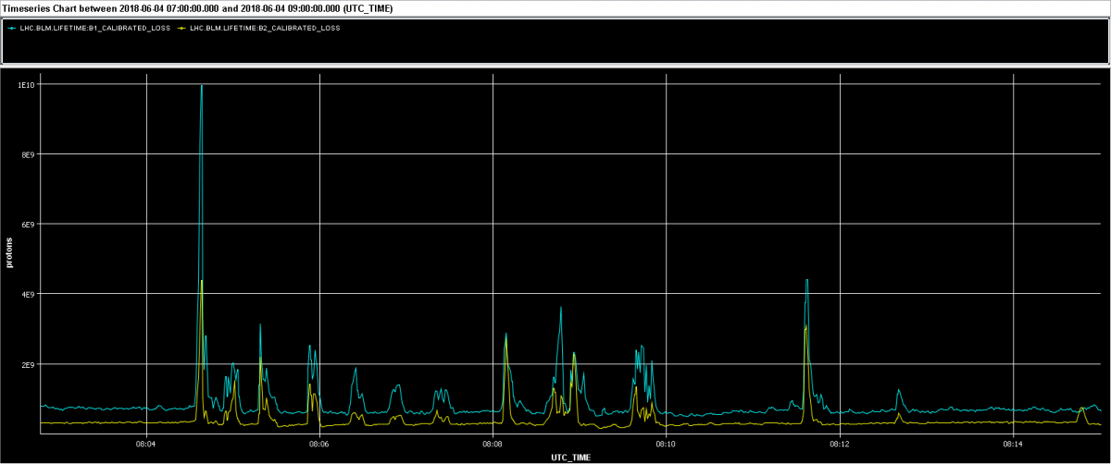The image size is (1111, 464).
Task: Click the 2E9 y-axis label
Action: 29,364
